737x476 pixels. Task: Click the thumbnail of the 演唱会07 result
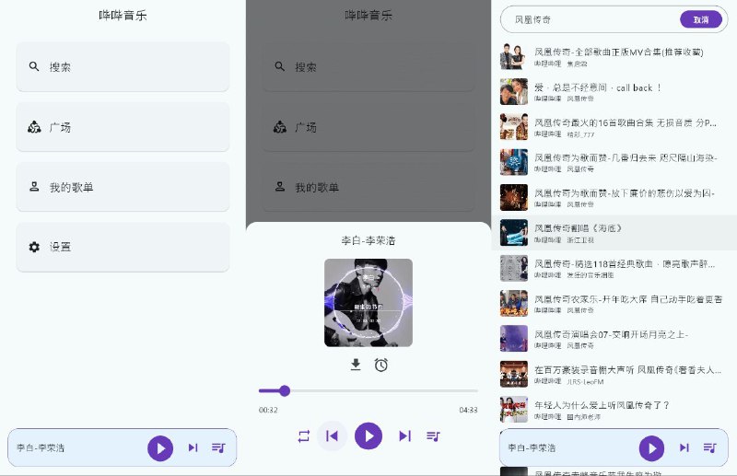[514, 339]
